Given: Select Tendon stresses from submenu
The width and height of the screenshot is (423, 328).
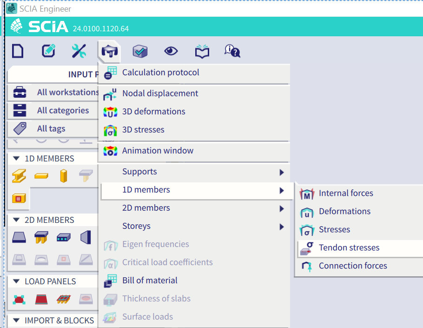Looking at the screenshot, I should point(349,248).
